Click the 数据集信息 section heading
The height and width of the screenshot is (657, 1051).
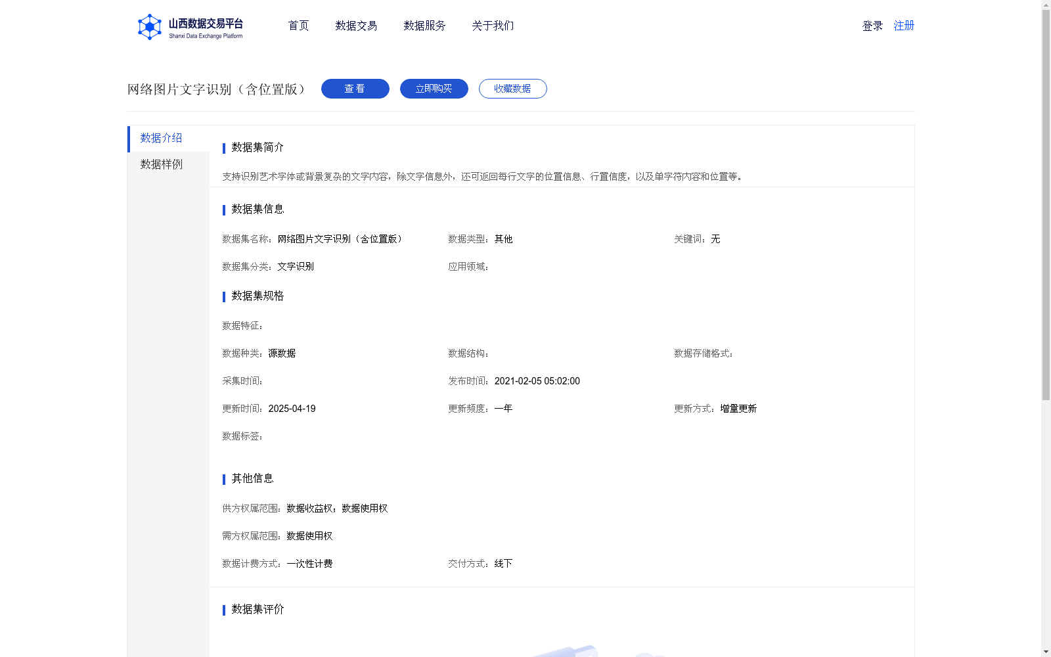(x=257, y=209)
